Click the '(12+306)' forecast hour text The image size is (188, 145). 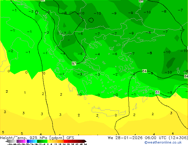tap(178, 138)
